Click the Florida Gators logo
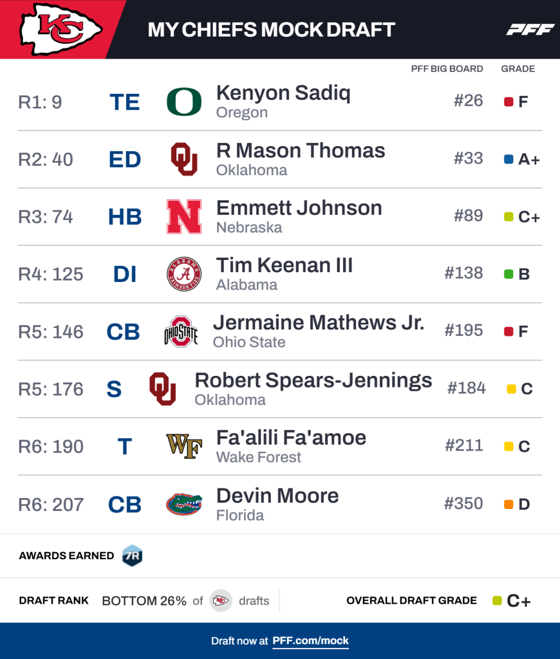 click(184, 504)
